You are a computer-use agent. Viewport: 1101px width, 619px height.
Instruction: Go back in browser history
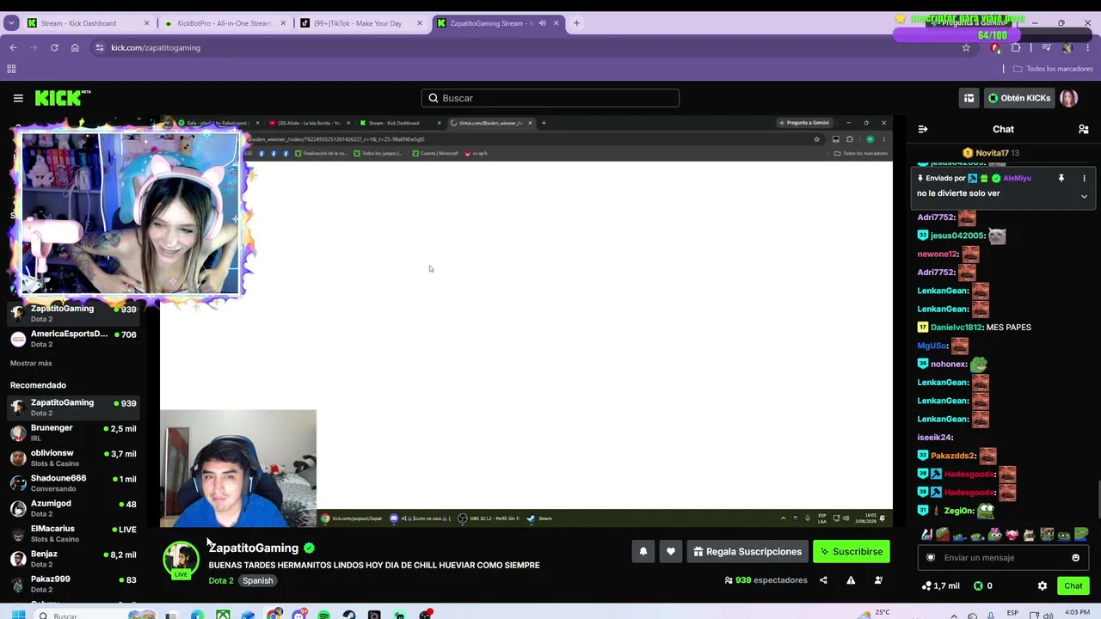[x=13, y=47]
